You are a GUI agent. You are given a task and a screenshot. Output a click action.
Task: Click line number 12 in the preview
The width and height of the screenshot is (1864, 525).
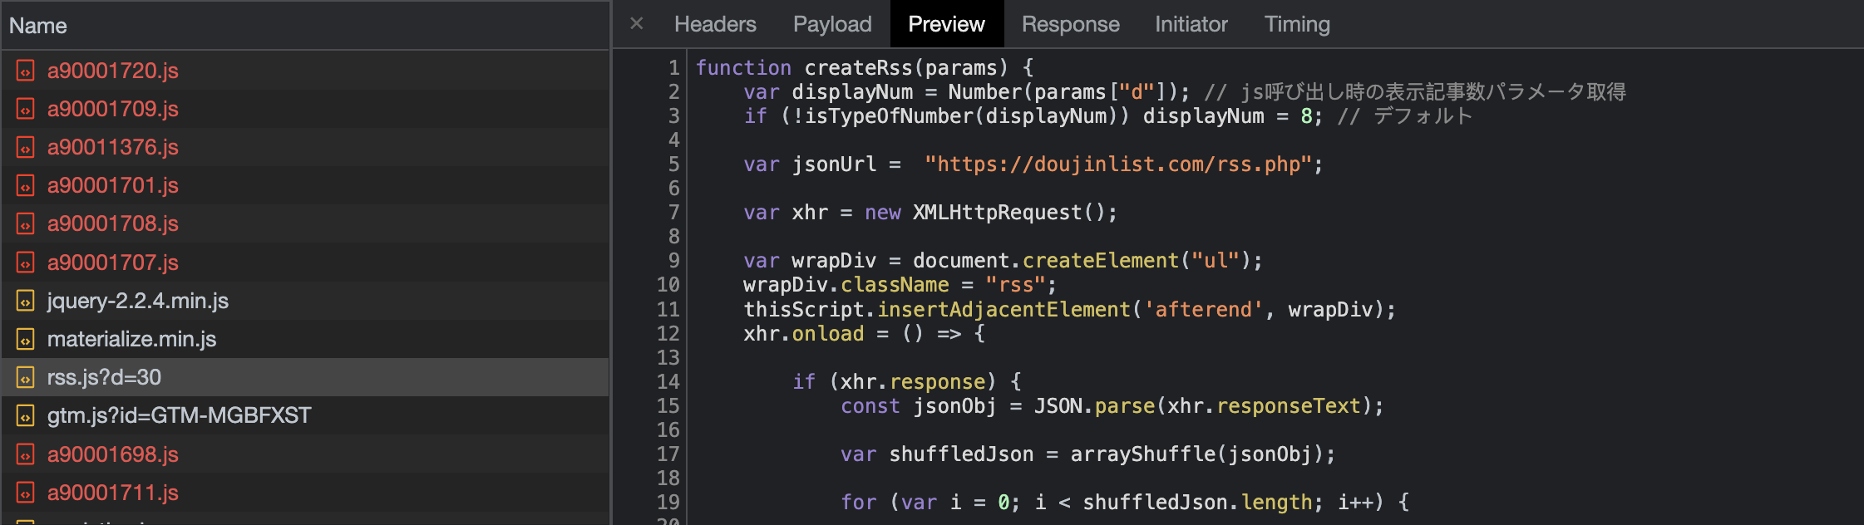[668, 334]
